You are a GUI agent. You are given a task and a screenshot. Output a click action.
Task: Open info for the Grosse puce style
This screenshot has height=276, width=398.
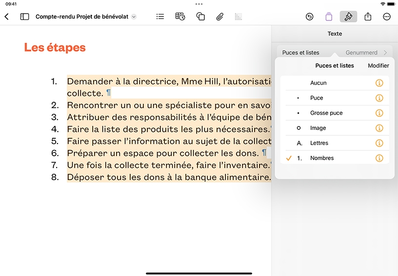(379, 113)
